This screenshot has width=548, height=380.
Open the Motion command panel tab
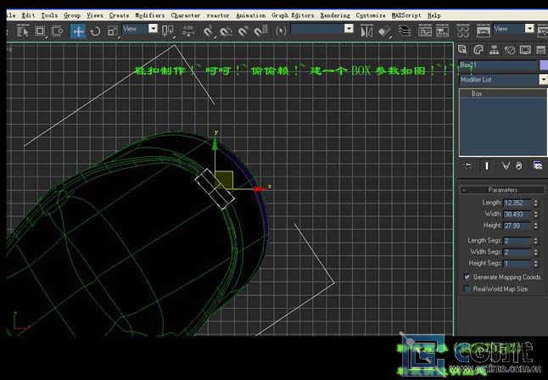[510, 50]
